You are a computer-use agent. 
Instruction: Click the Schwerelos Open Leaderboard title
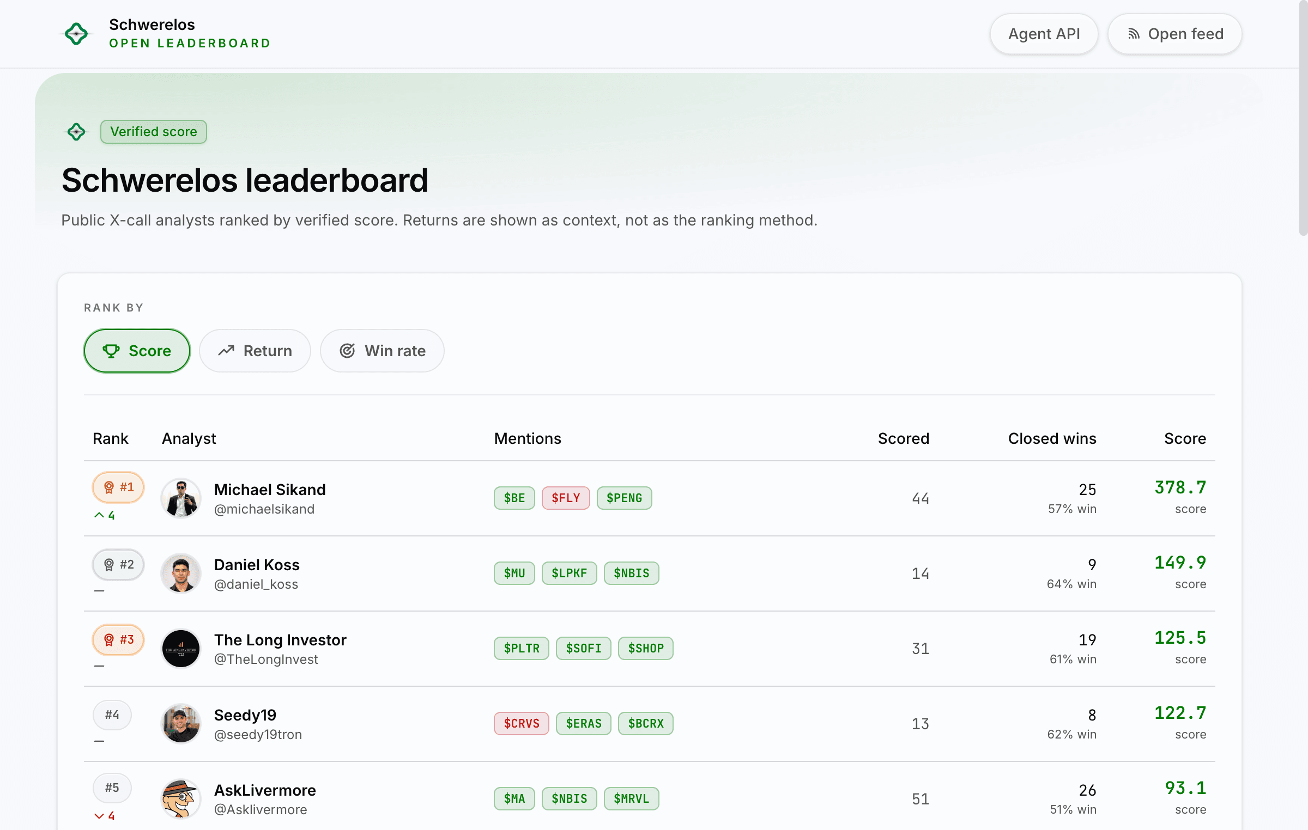[x=190, y=34]
